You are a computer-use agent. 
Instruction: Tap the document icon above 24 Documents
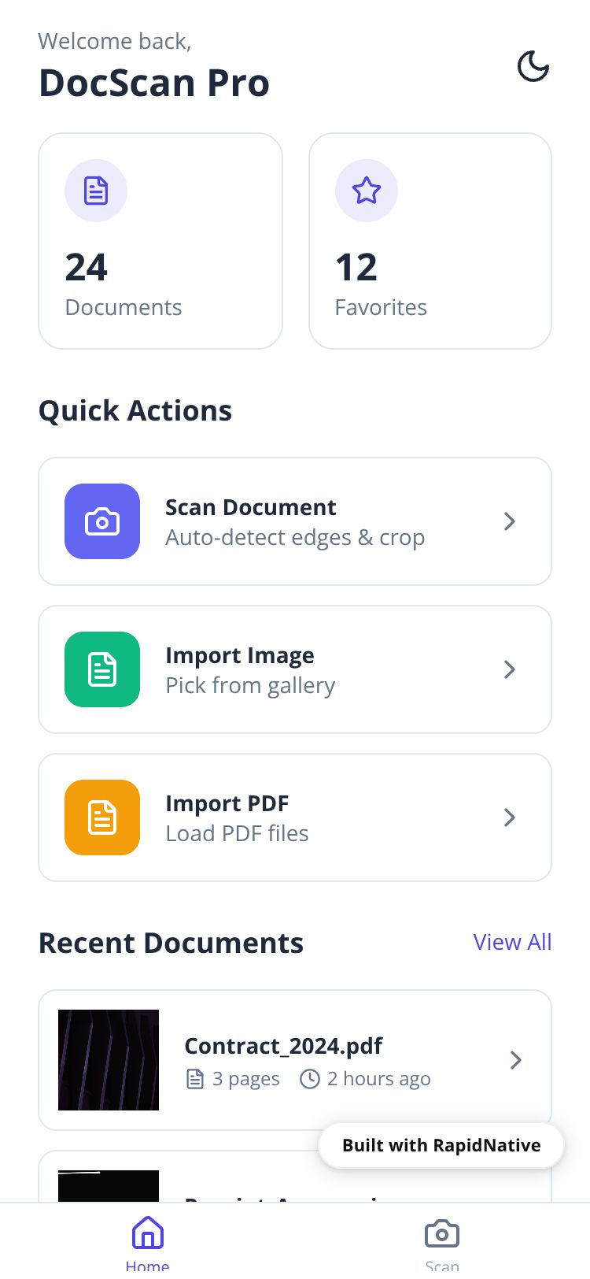point(96,191)
